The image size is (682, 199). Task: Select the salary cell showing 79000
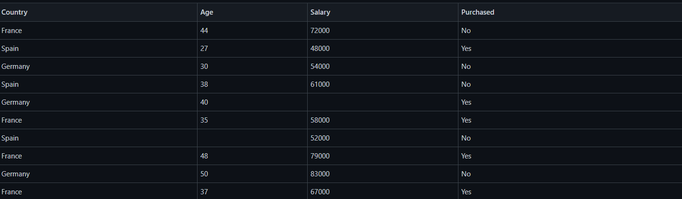(x=383, y=156)
